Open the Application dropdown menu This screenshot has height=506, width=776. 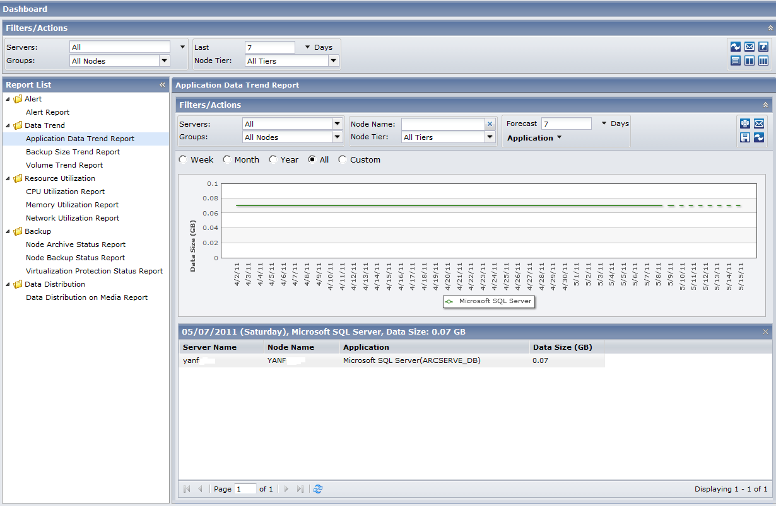tap(534, 138)
